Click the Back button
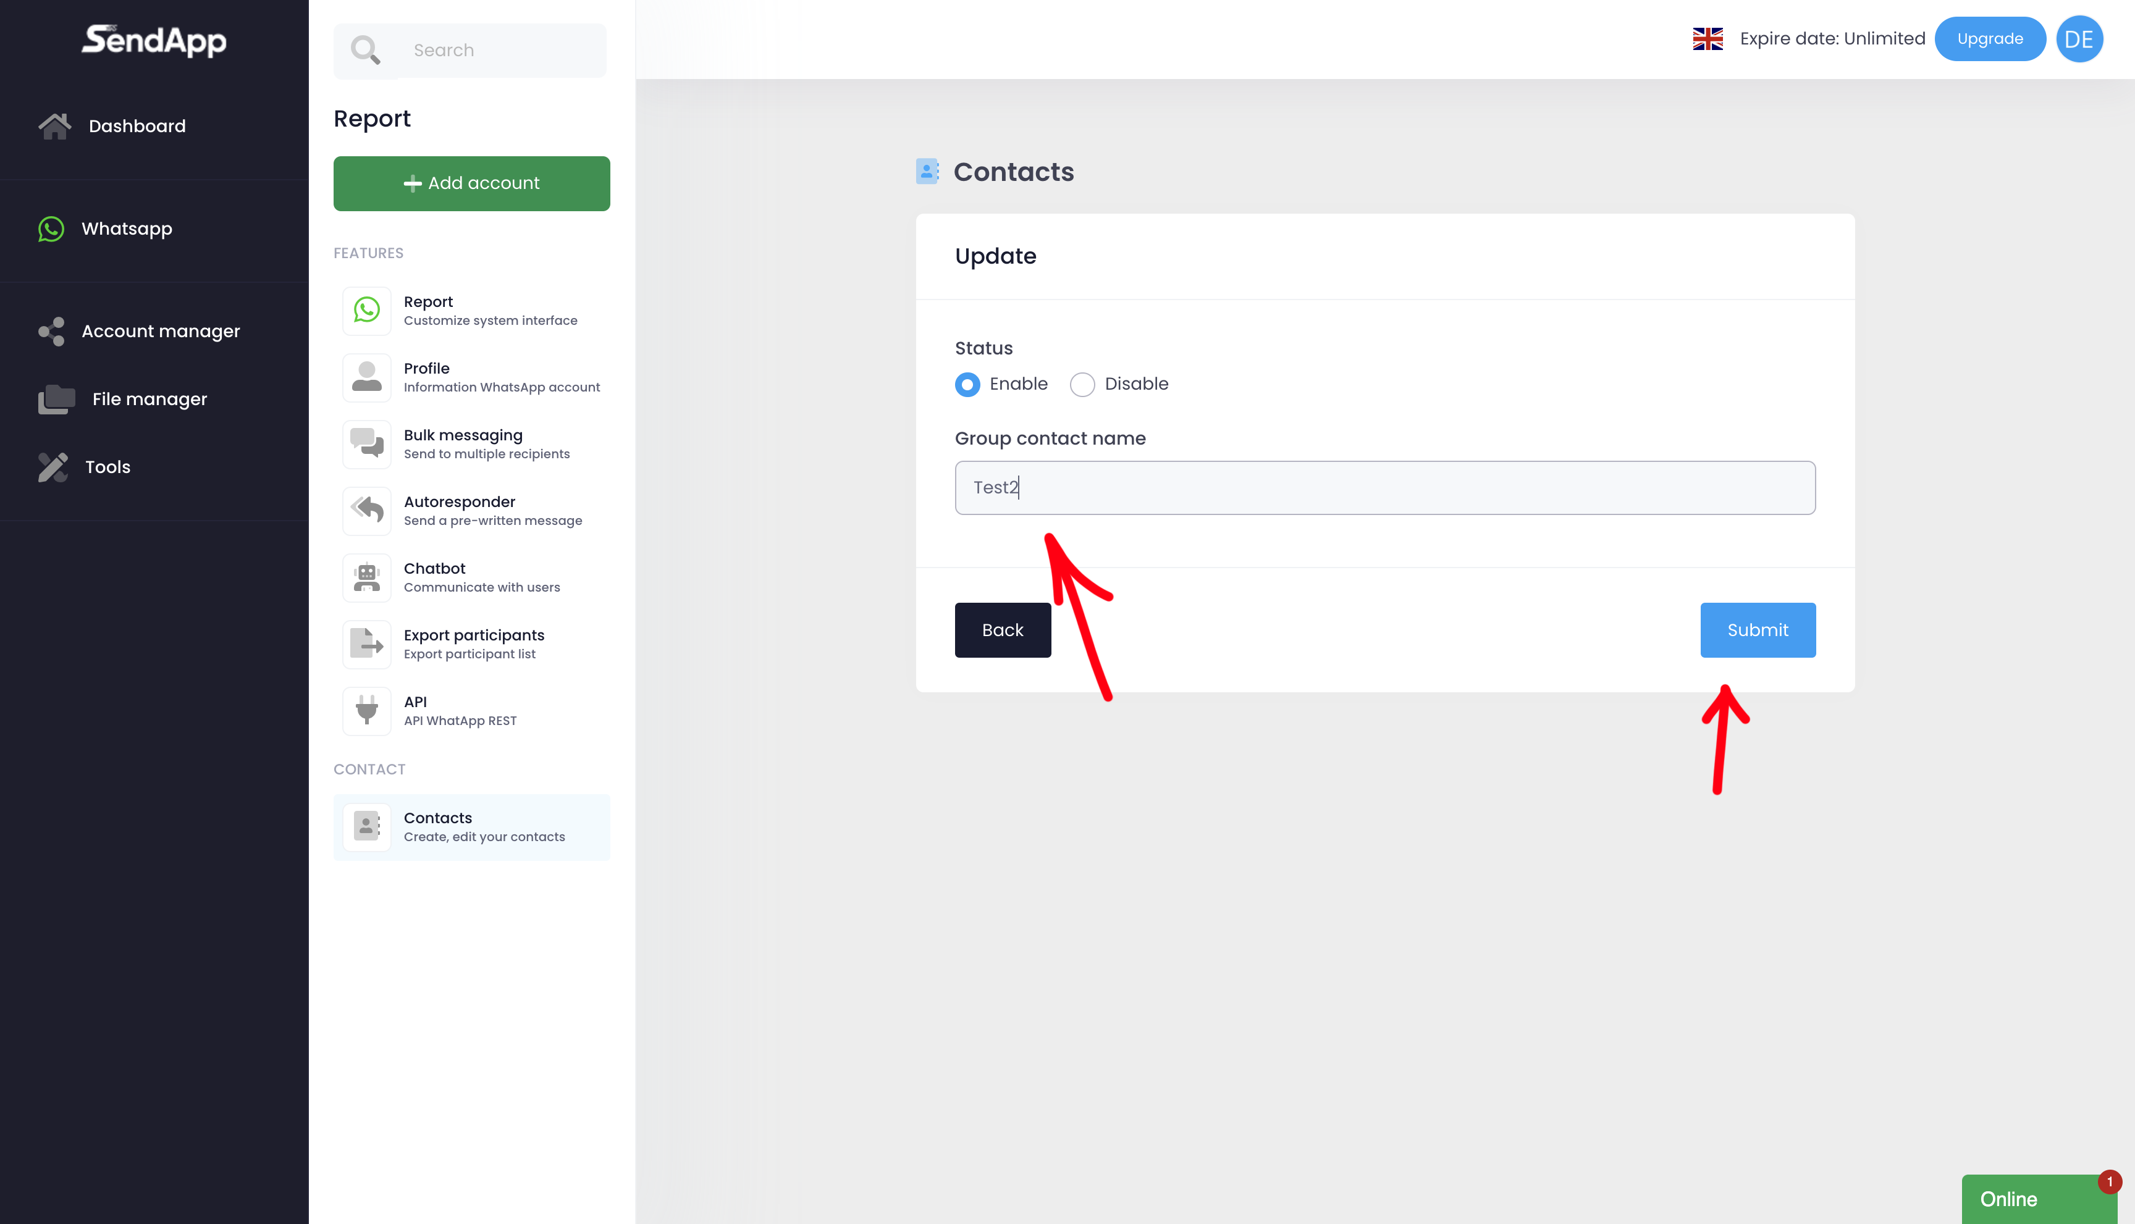This screenshot has height=1224, width=2135. point(1003,630)
